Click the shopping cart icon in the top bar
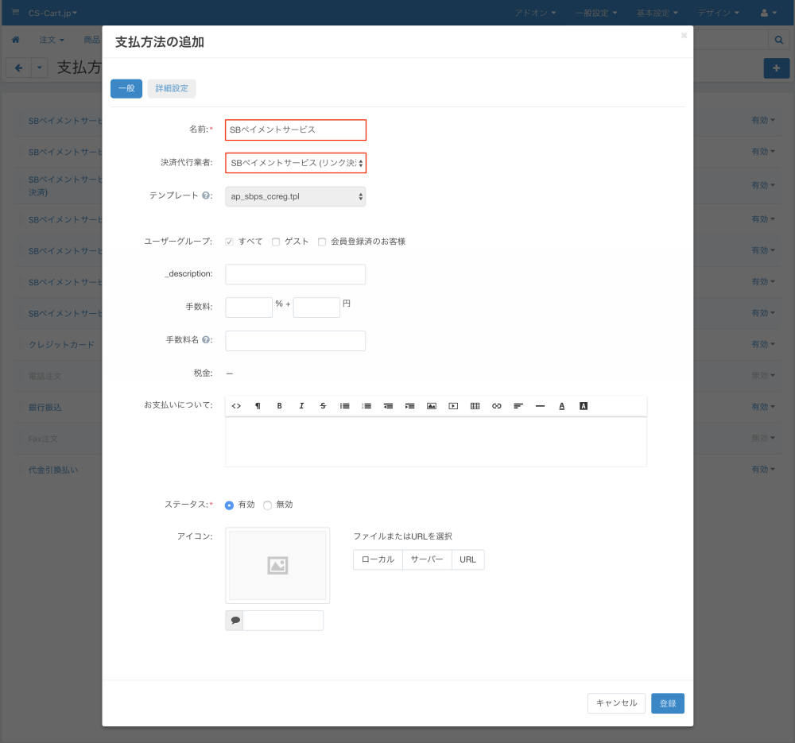The image size is (795, 743). (15, 12)
